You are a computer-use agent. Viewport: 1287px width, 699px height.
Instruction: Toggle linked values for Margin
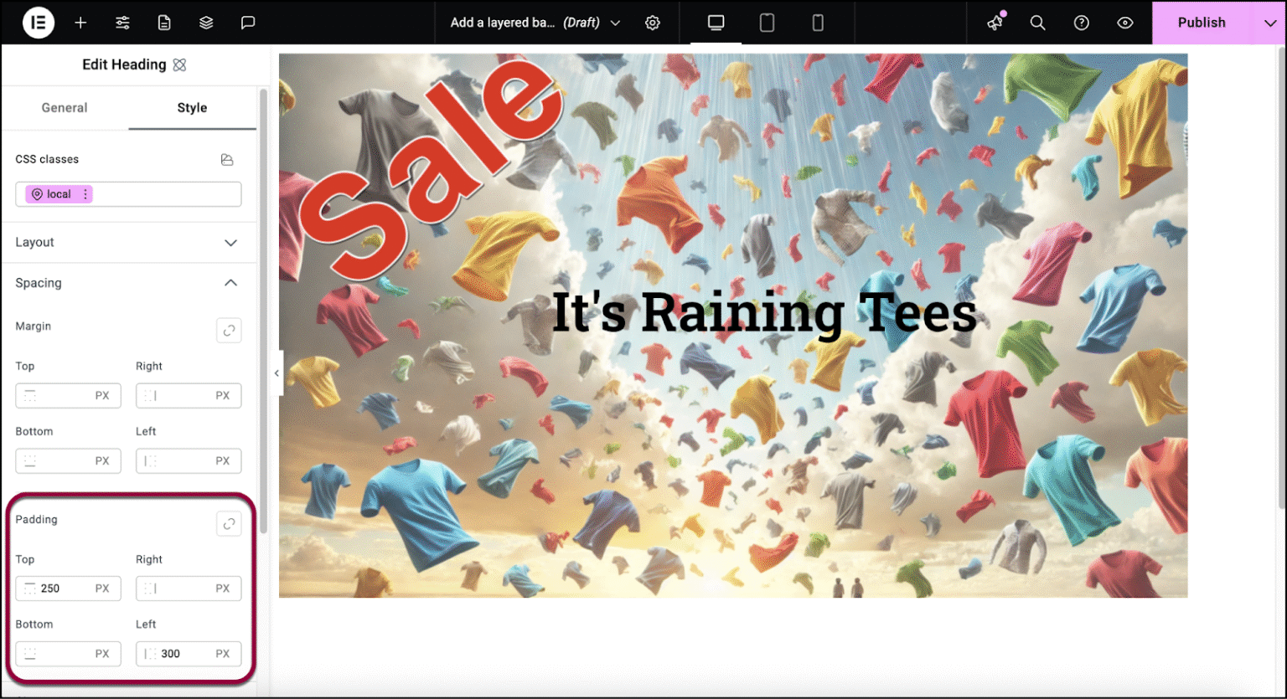point(229,330)
